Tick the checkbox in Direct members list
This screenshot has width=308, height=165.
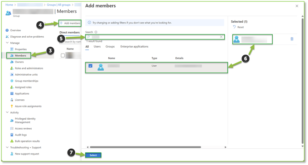(x=63, y=55)
